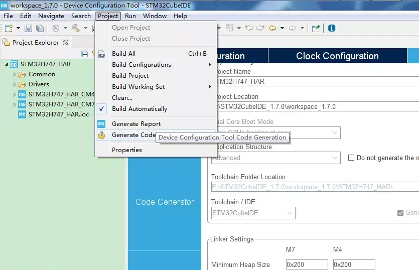Screen dimensions: 419x270
Task: Click the STM32H747_HAR_CM7 IDE icon
Action: click(x=22, y=104)
